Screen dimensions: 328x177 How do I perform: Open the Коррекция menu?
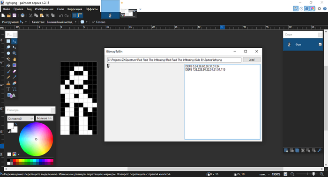tap(75, 9)
